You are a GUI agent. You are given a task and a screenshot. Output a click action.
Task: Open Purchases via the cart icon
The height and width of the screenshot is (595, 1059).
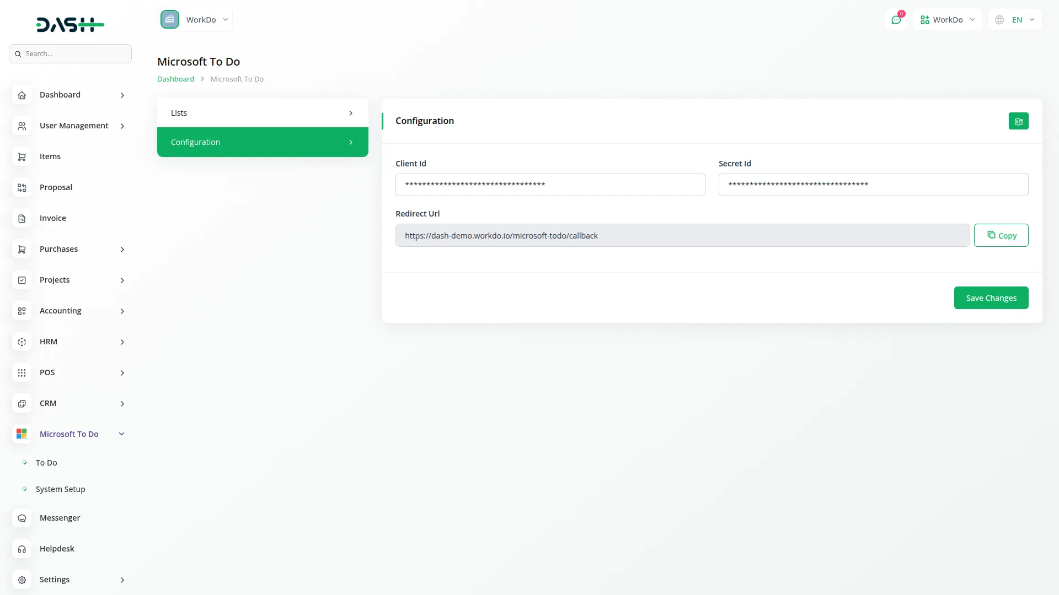(x=22, y=249)
